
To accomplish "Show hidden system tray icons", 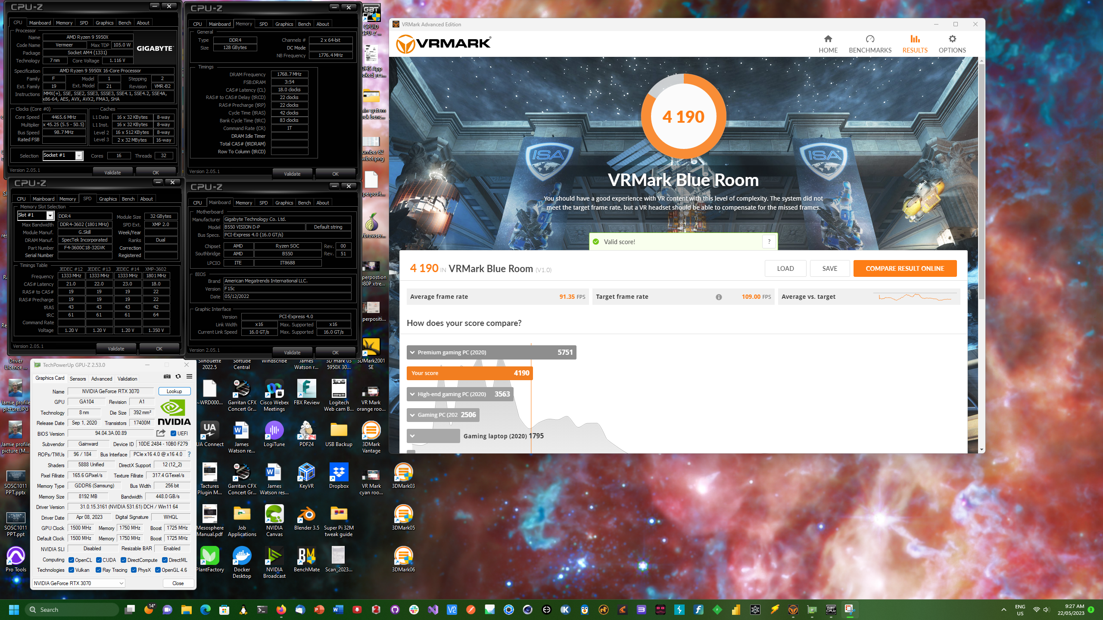I will [x=1004, y=610].
